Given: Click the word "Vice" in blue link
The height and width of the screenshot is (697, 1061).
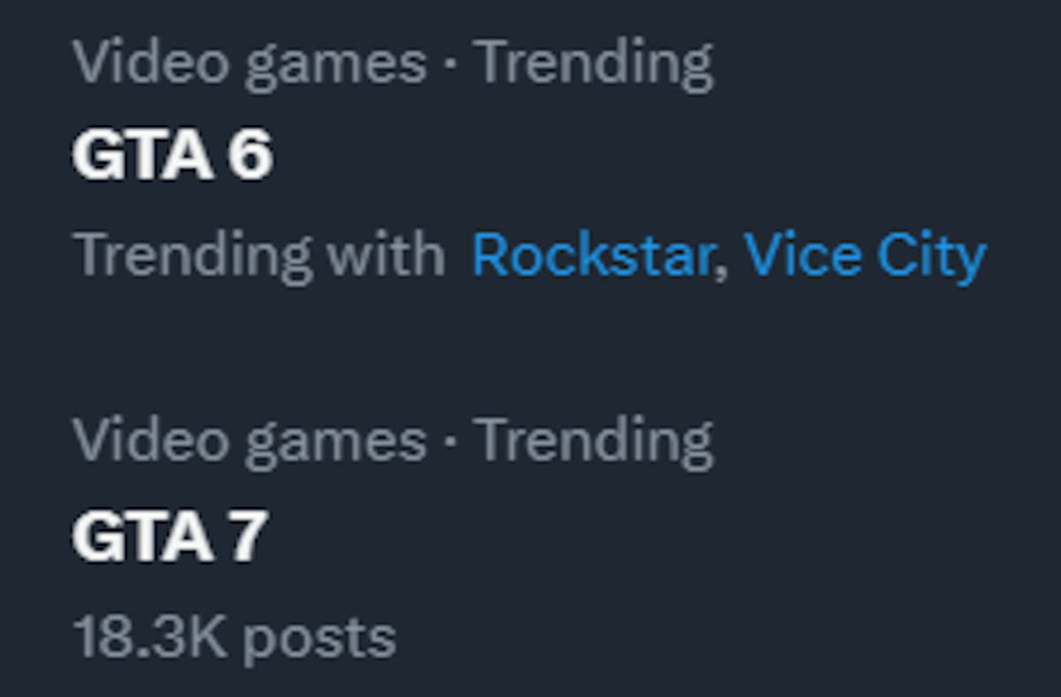Looking at the screenshot, I should click(x=801, y=255).
